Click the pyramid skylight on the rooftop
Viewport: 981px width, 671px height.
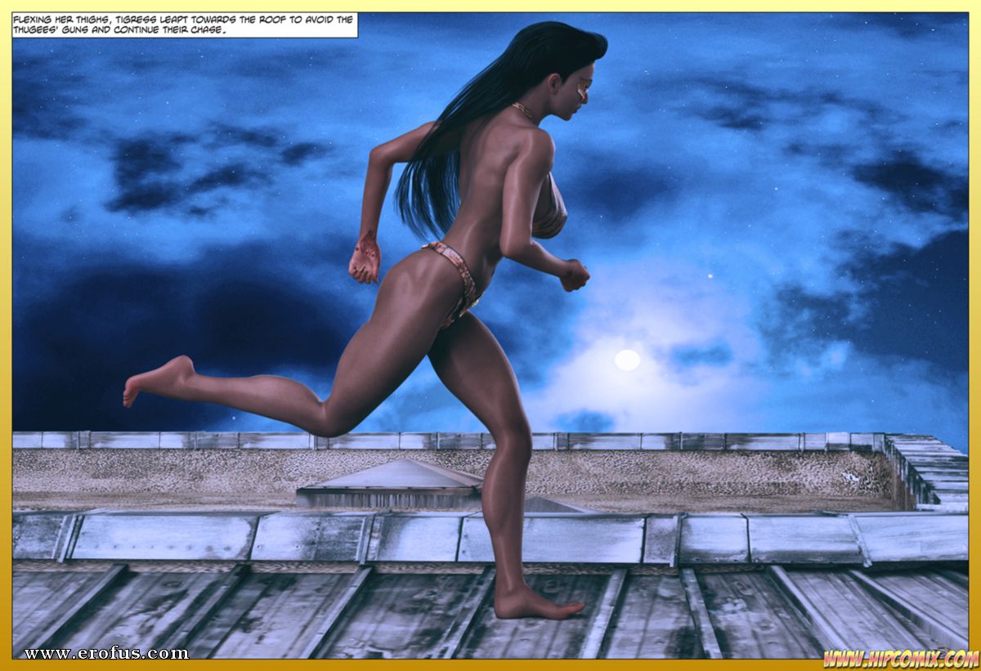(x=392, y=482)
